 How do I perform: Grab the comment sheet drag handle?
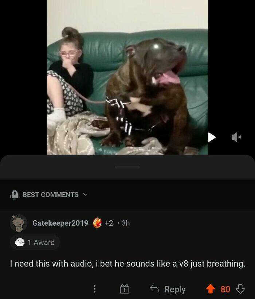tap(127, 167)
